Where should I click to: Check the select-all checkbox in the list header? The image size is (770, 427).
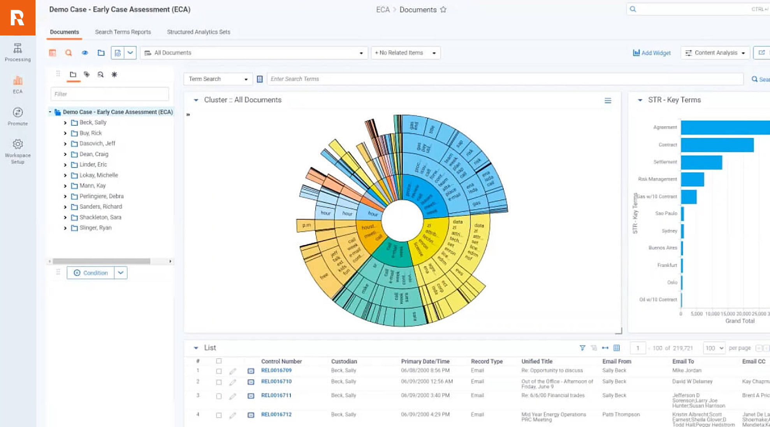(218, 361)
